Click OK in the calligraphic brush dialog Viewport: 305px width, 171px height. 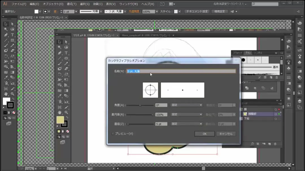click(204, 134)
